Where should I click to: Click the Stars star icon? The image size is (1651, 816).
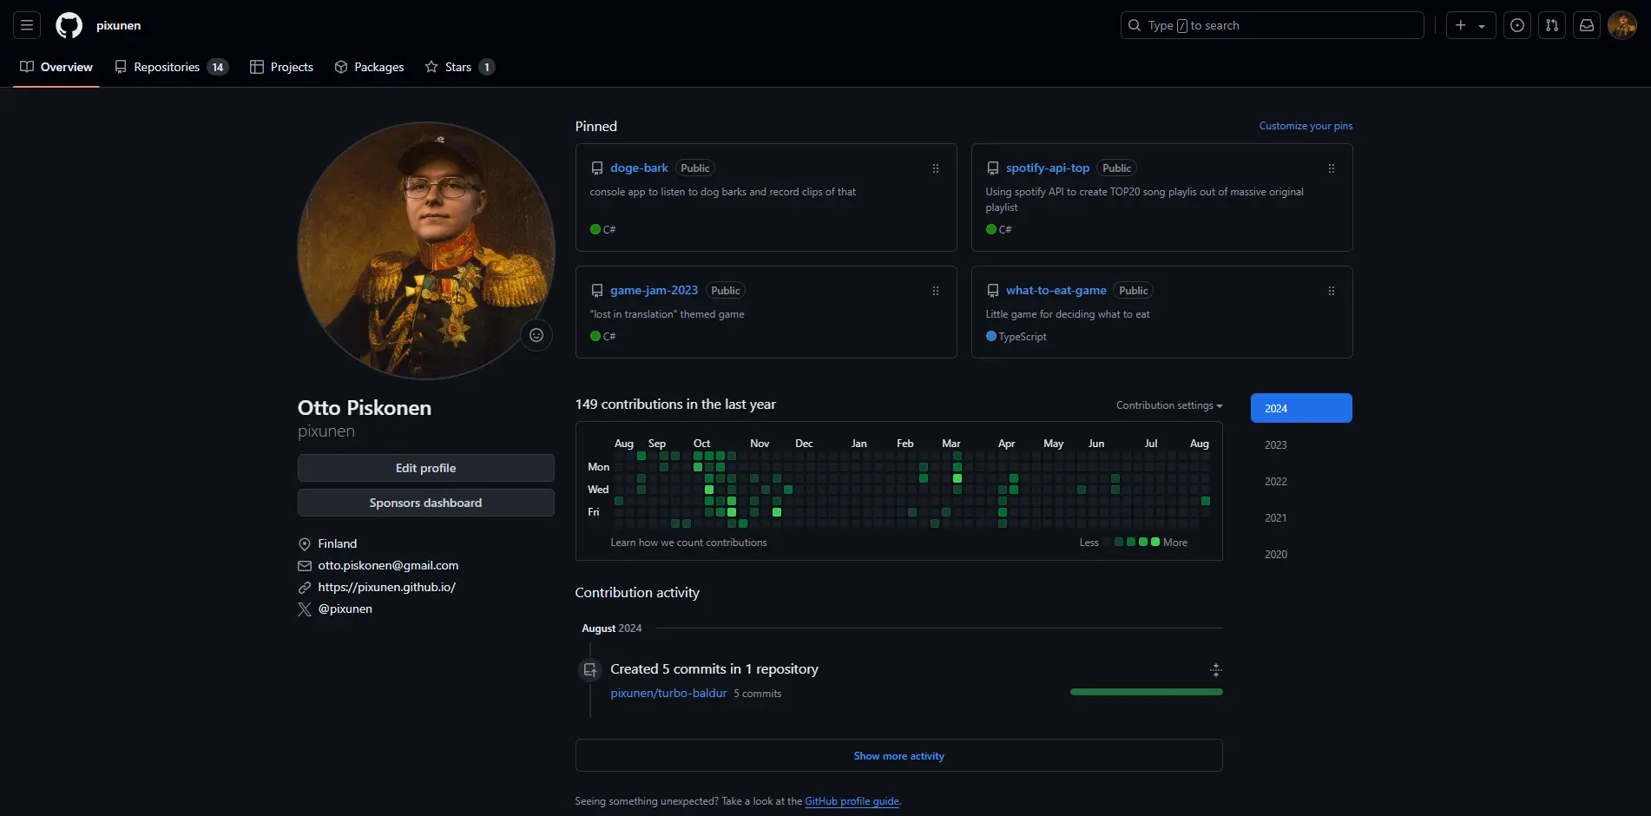tap(431, 67)
